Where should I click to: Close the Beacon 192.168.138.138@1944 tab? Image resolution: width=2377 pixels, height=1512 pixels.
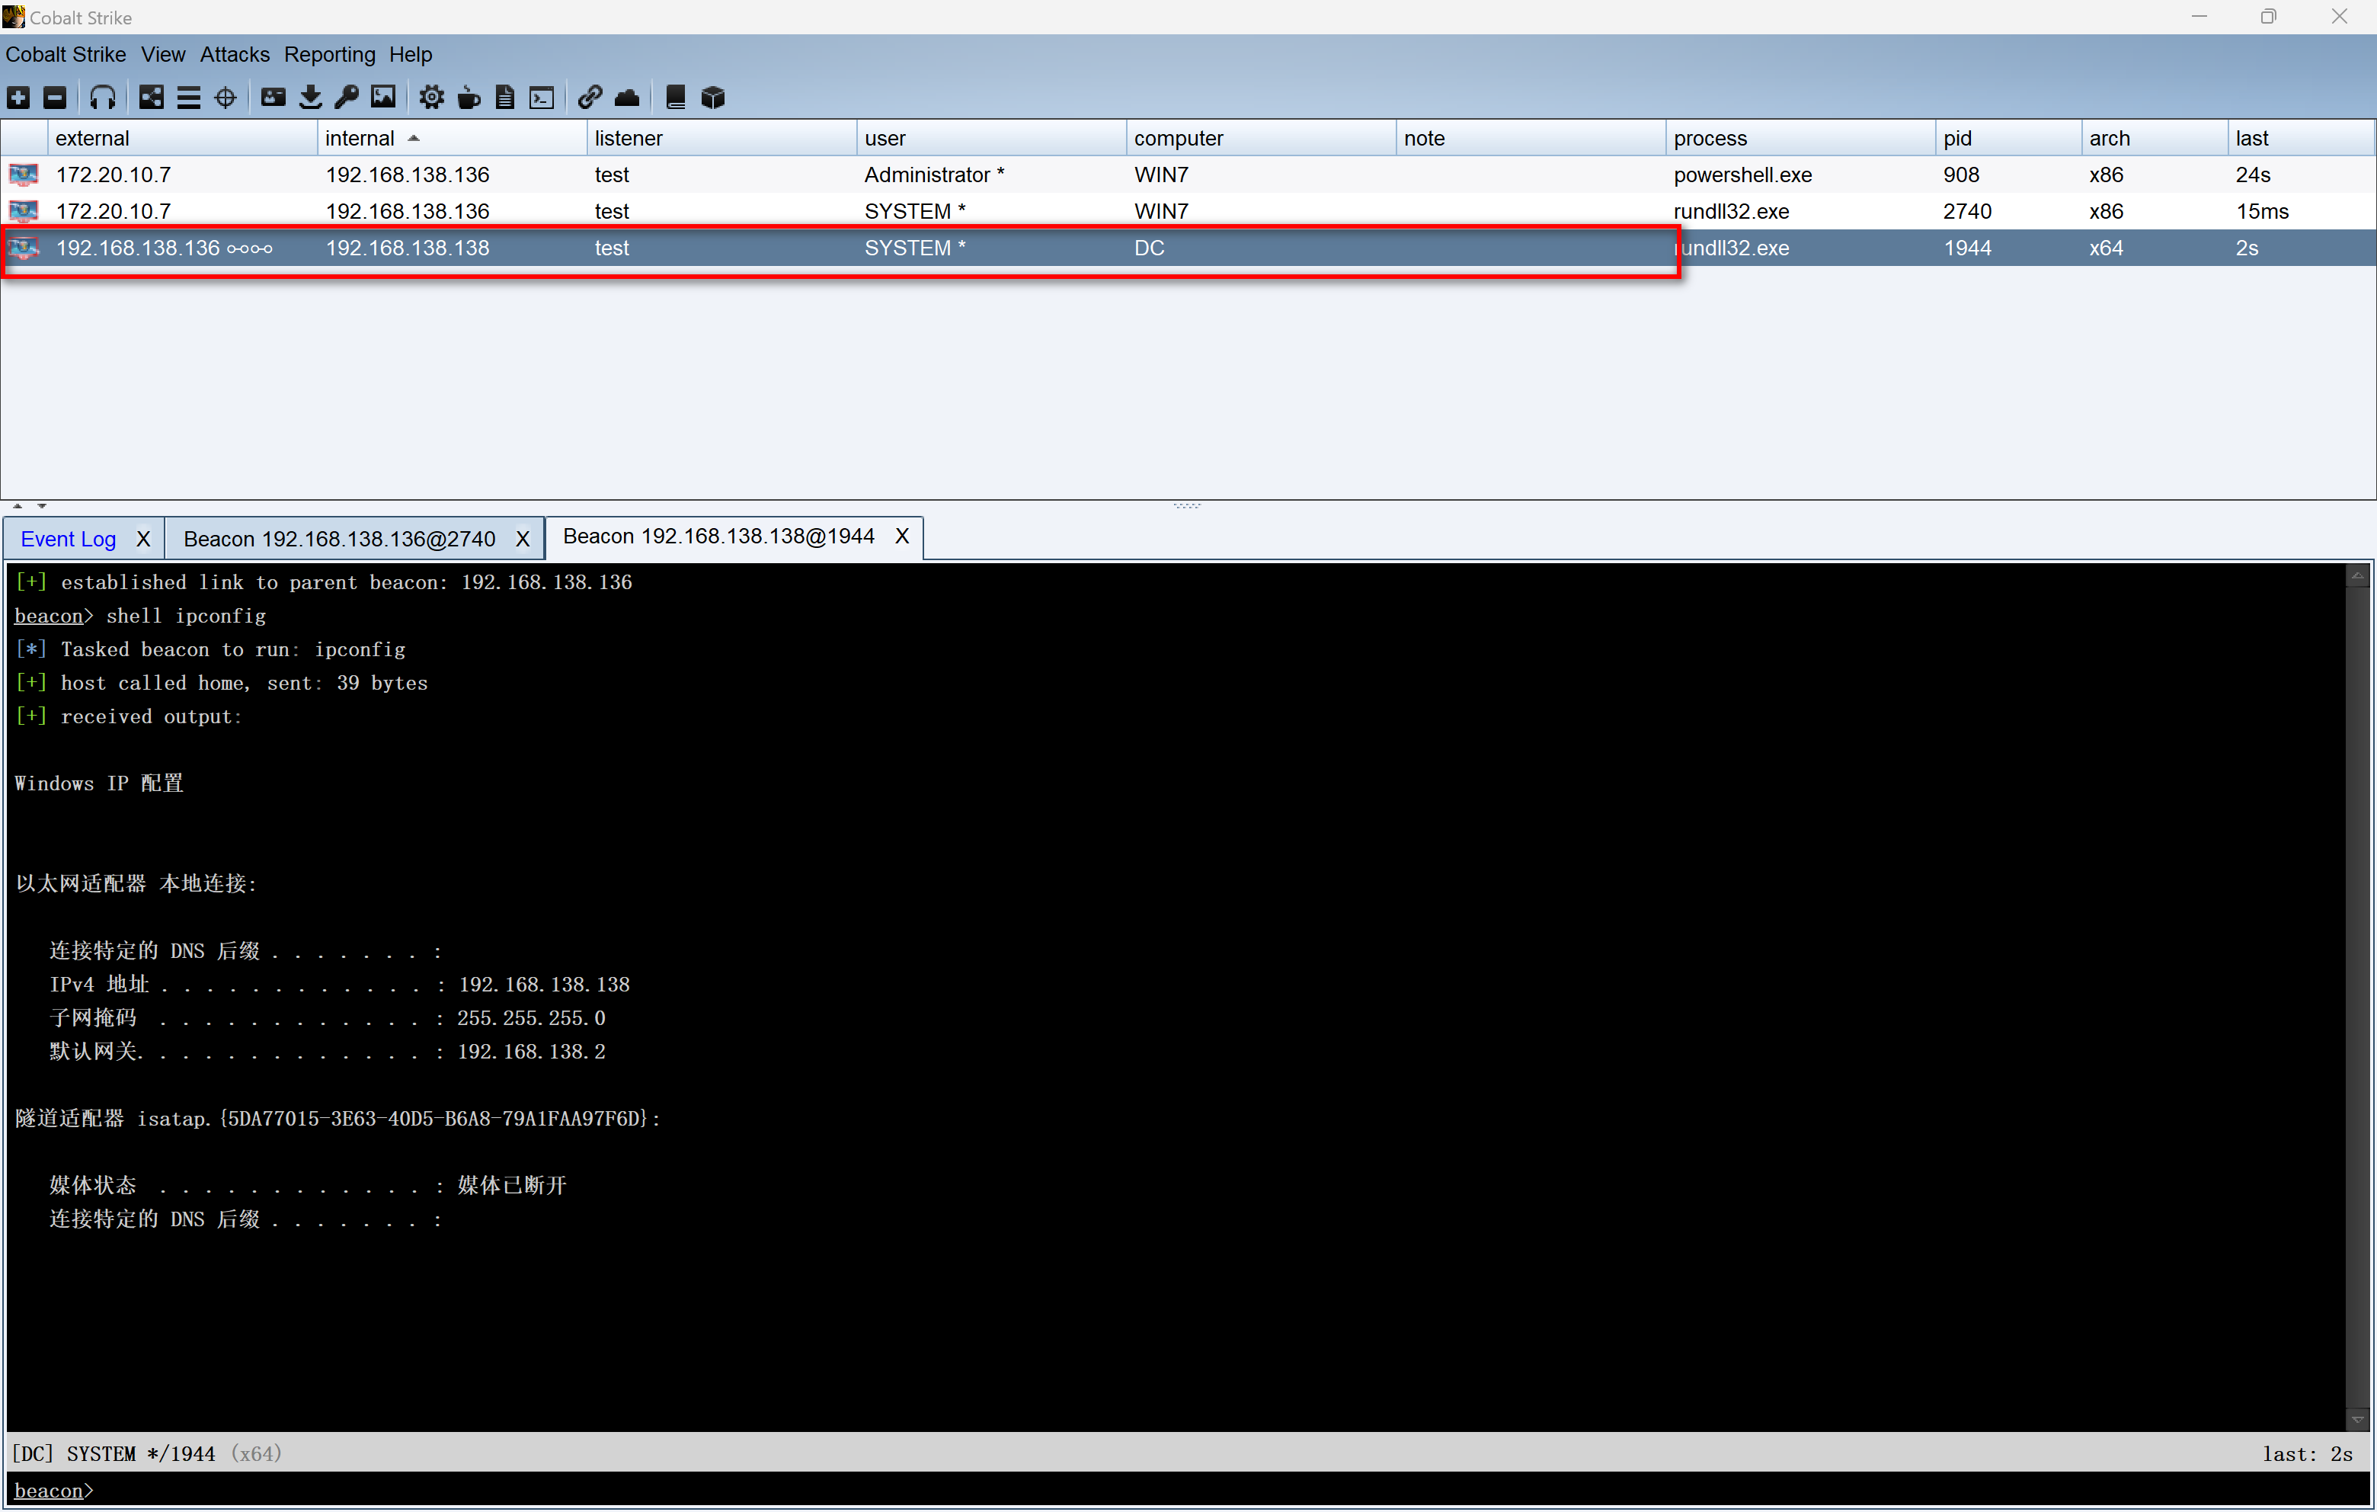tap(901, 537)
